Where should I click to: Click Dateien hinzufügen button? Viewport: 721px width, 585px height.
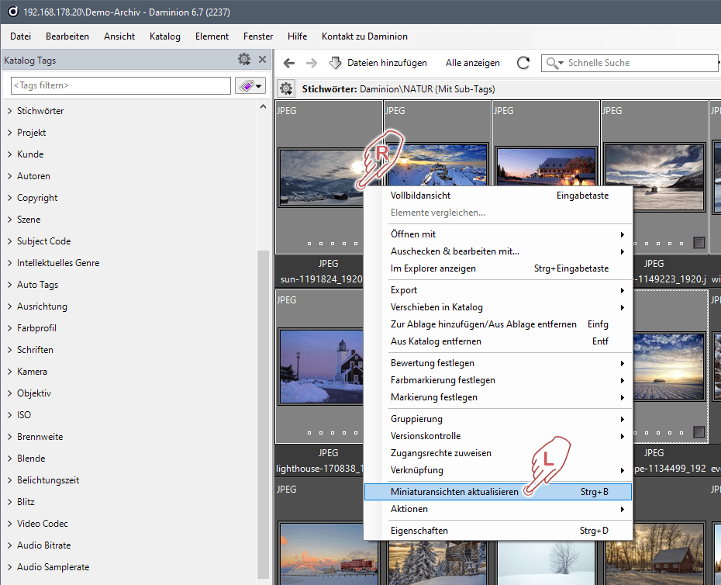(x=378, y=63)
